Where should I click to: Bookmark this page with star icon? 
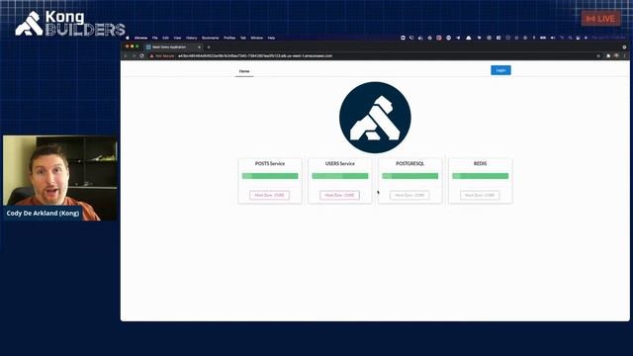click(598, 55)
